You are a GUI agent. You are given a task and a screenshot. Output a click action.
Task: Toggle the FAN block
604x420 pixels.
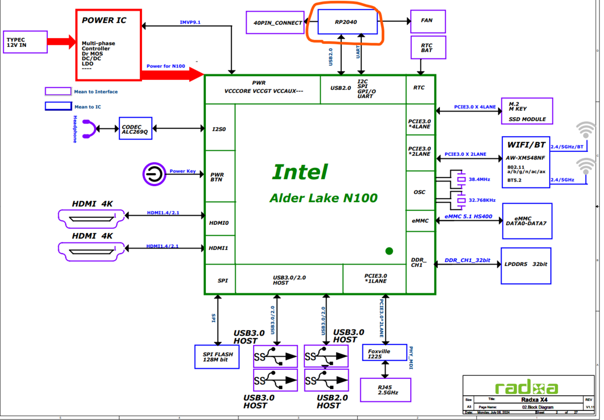tap(427, 21)
